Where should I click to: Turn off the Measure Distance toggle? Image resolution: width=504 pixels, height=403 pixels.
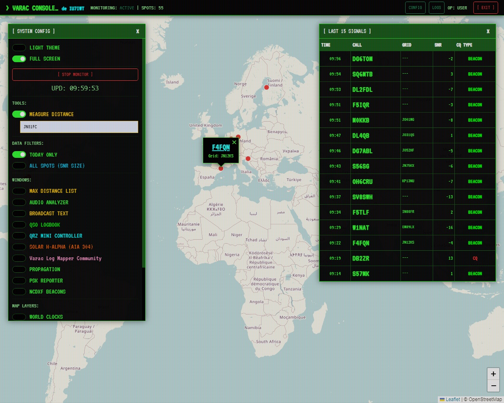click(19, 114)
